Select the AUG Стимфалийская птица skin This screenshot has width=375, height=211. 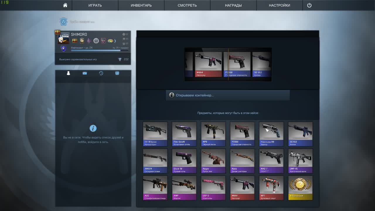pyautogui.click(x=155, y=188)
